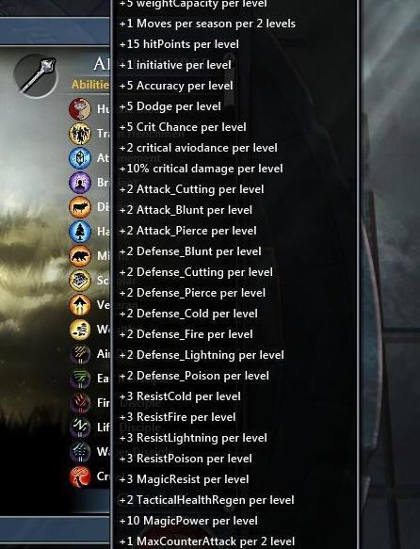
Task: Choose the purple glowing figure ability icon
Action: click(x=80, y=183)
